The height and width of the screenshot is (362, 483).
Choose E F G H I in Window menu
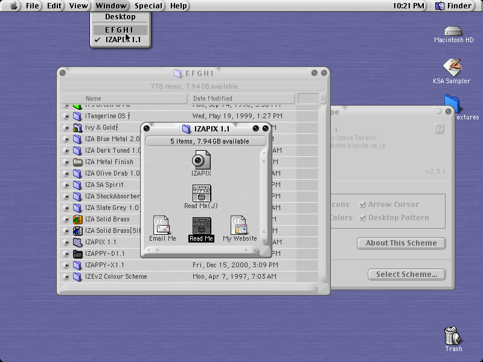[x=120, y=30]
